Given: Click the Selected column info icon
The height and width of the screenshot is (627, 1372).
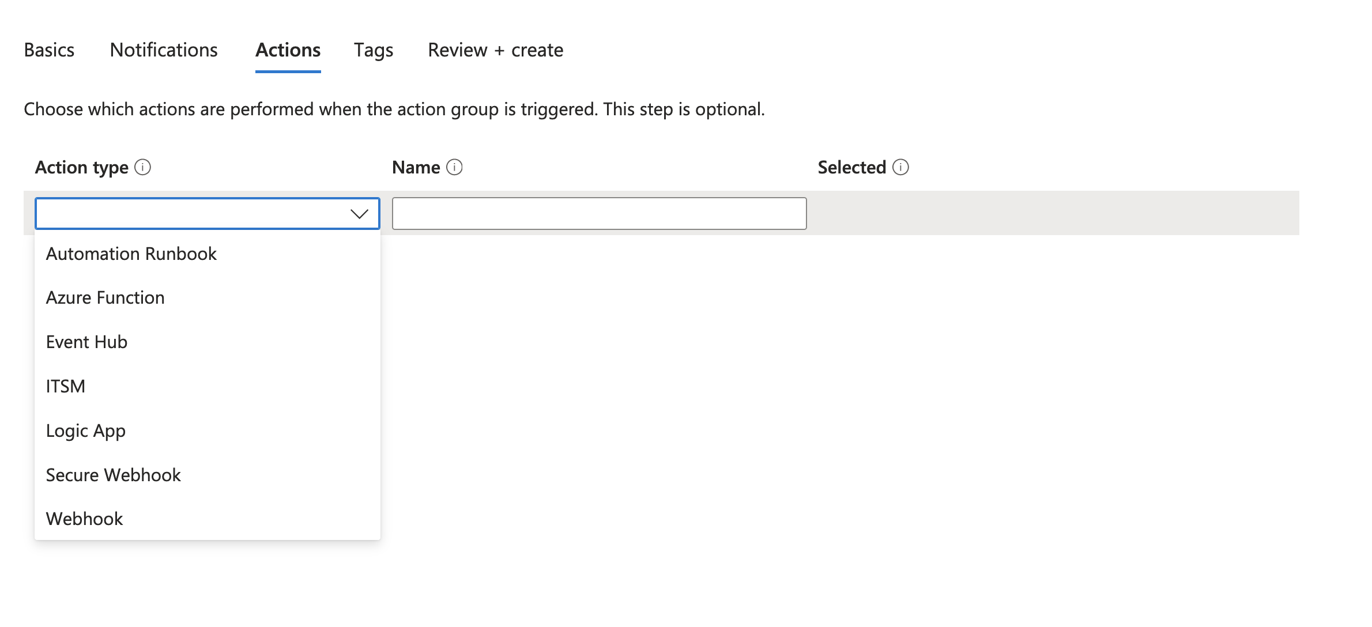Looking at the screenshot, I should click(900, 167).
